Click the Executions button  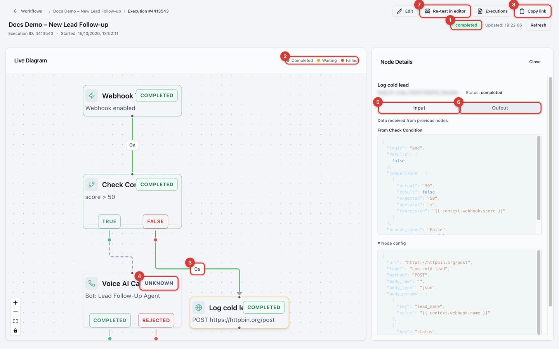click(x=492, y=11)
